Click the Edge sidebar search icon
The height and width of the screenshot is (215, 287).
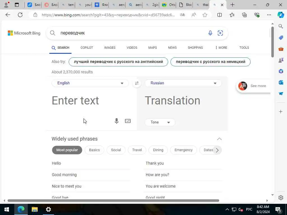tap(281, 26)
